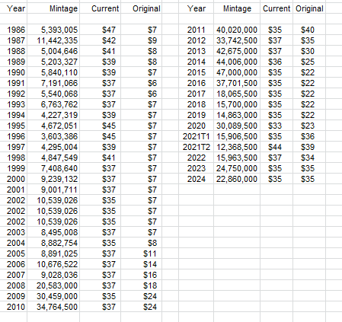Select the $39 original price for 2021T2

coord(309,147)
